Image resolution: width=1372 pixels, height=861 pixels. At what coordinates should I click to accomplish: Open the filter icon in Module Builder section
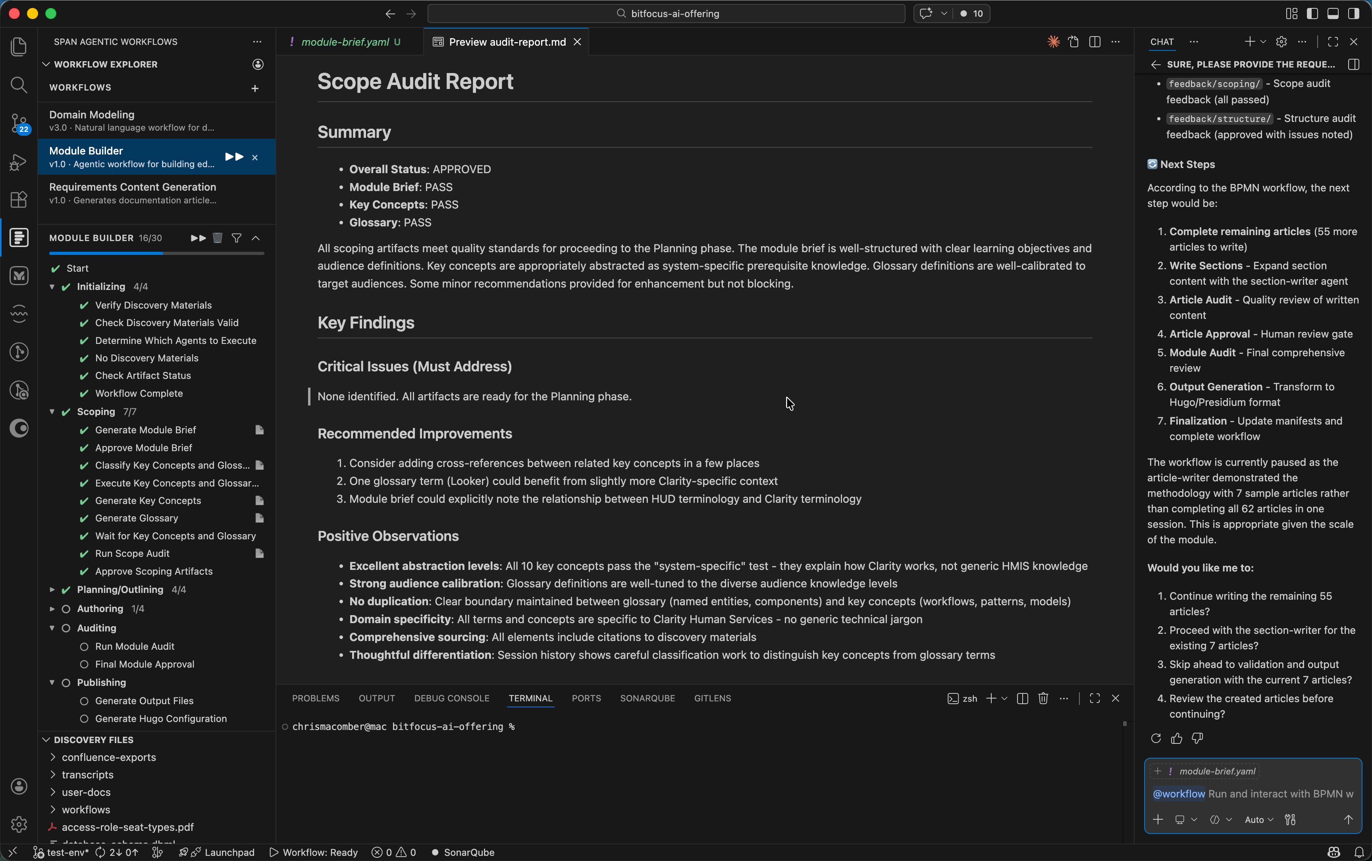click(x=237, y=238)
